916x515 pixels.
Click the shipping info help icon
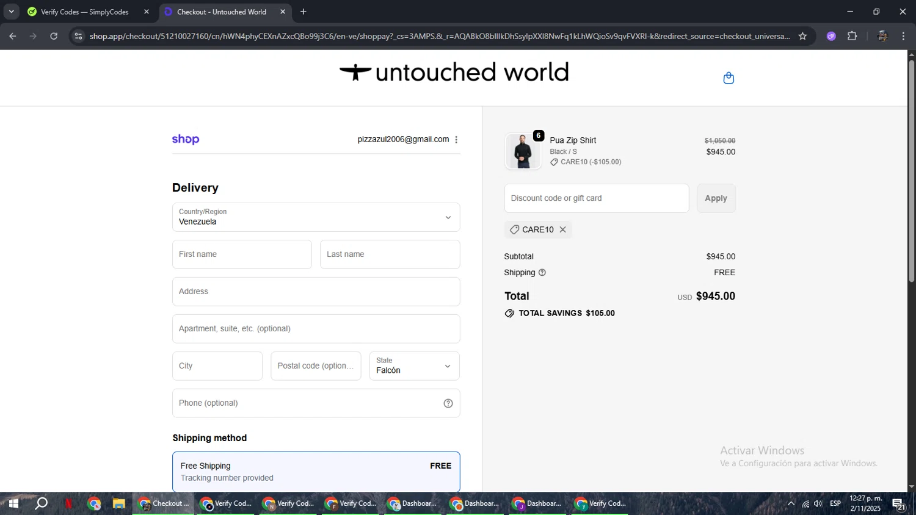542,273
